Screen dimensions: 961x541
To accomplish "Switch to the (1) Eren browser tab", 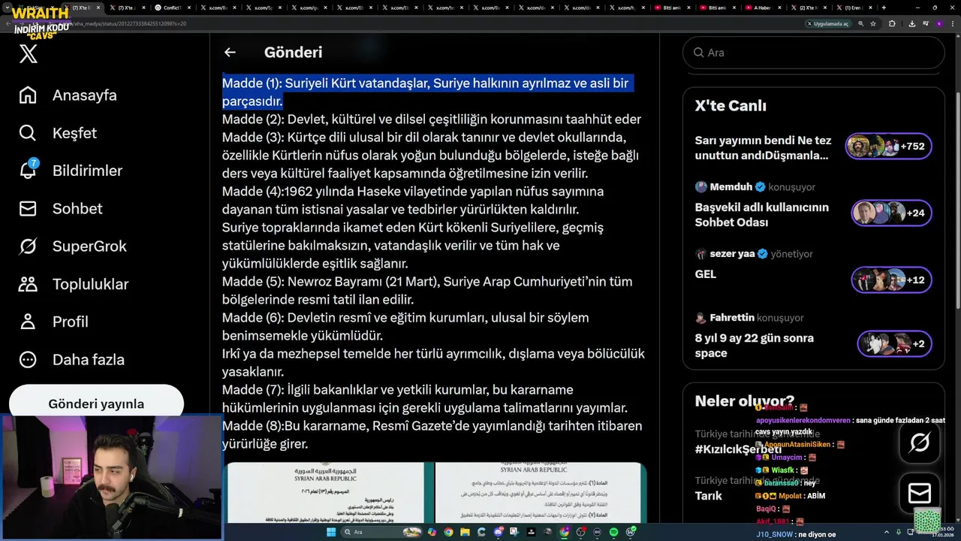I will (855, 8).
